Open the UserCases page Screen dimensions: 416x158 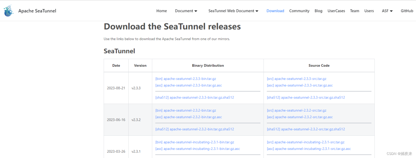(336, 11)
